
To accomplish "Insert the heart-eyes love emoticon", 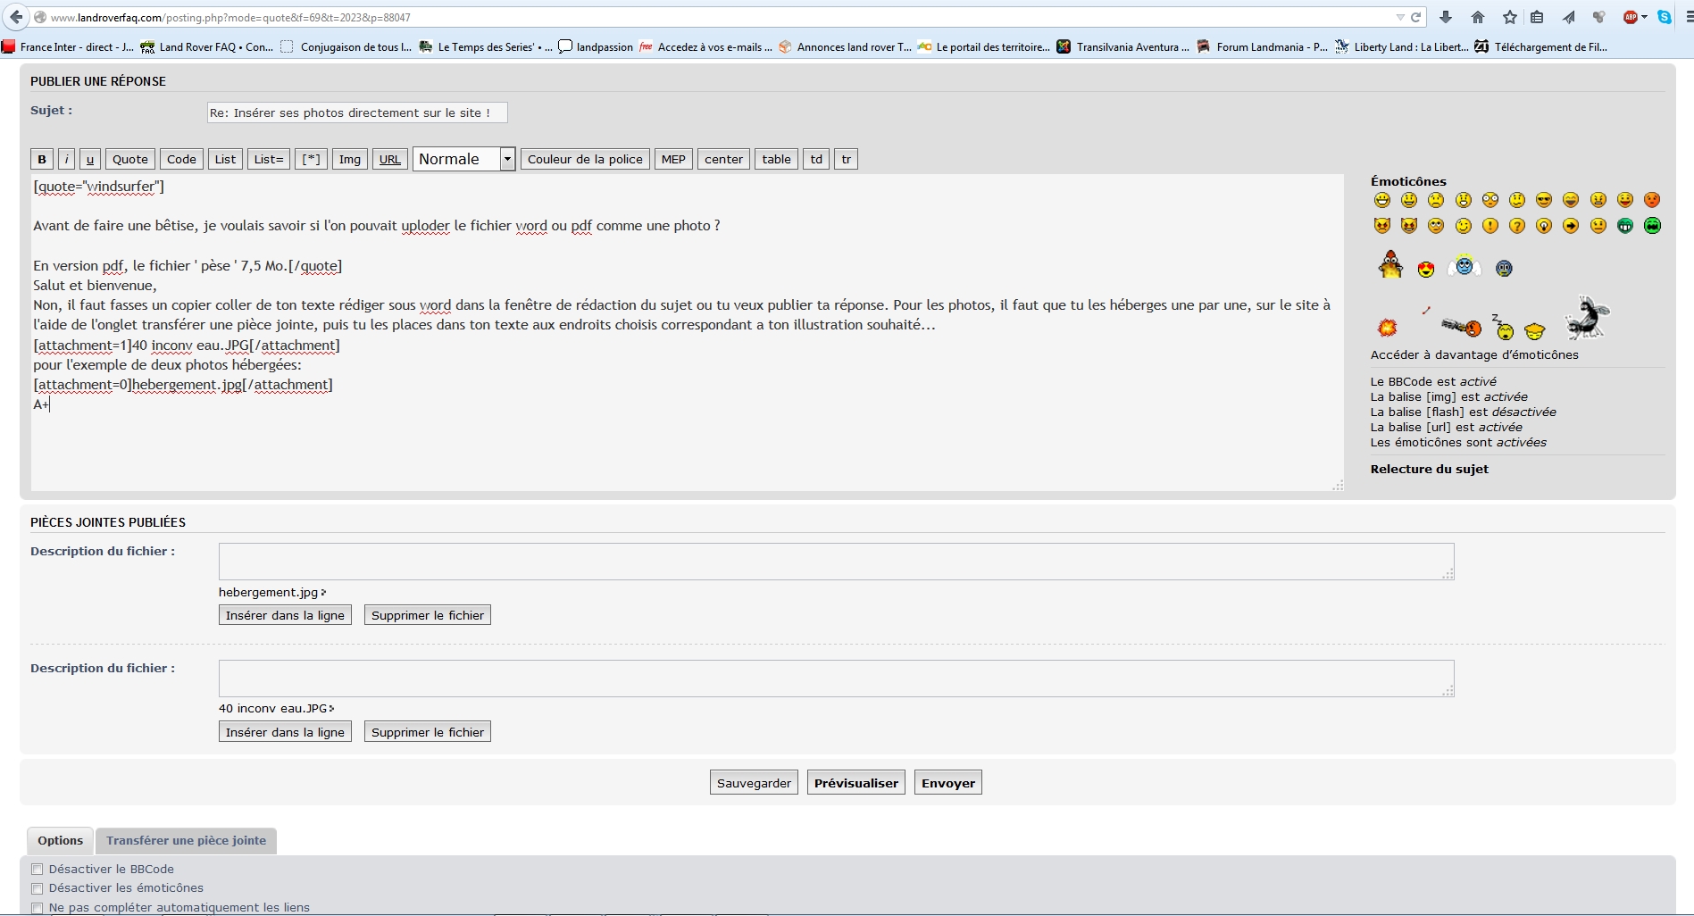I will pyautogui.click(x=1426, y=269).
